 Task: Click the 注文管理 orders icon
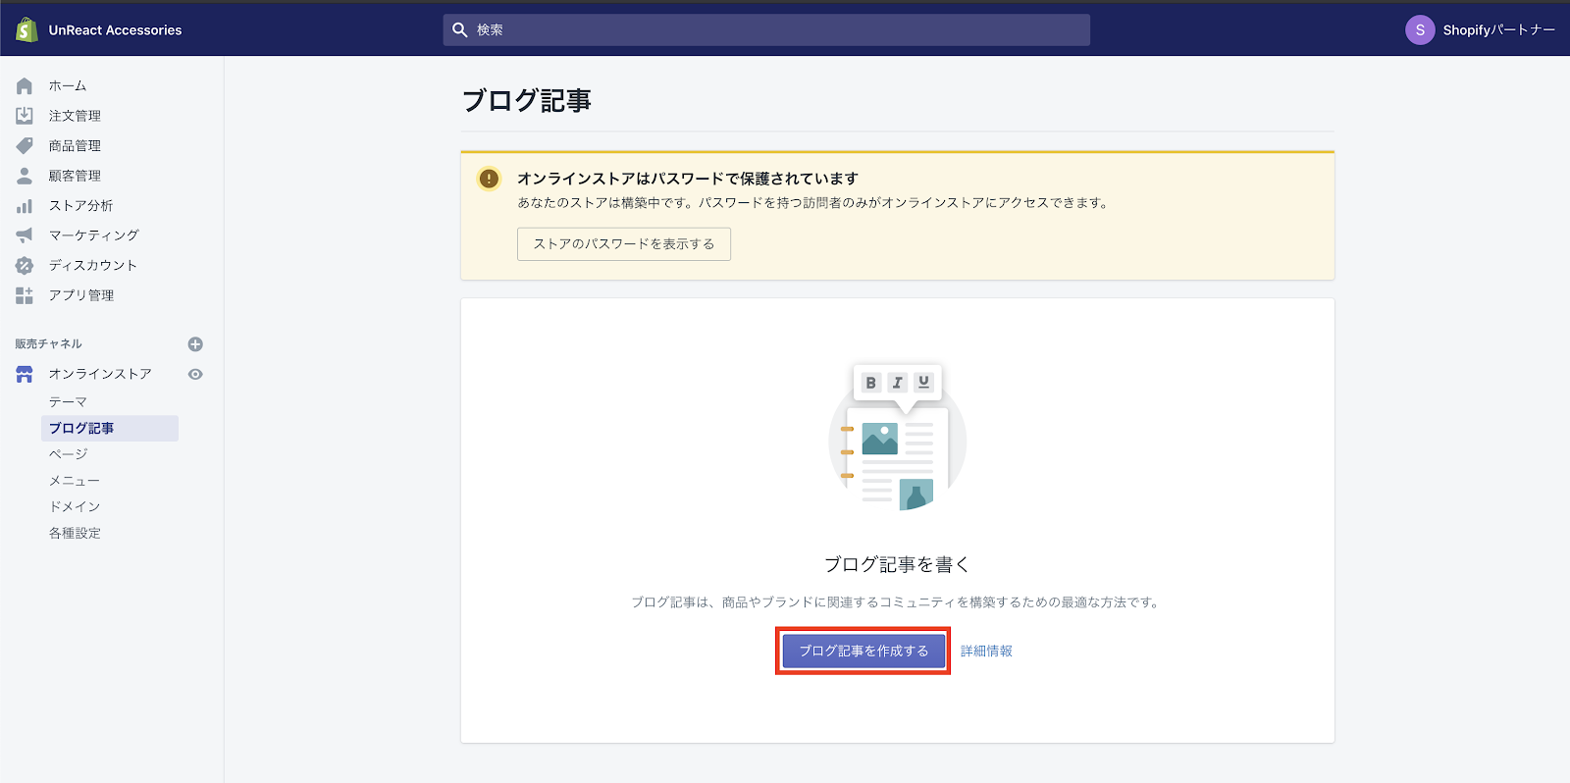[25, 116]
